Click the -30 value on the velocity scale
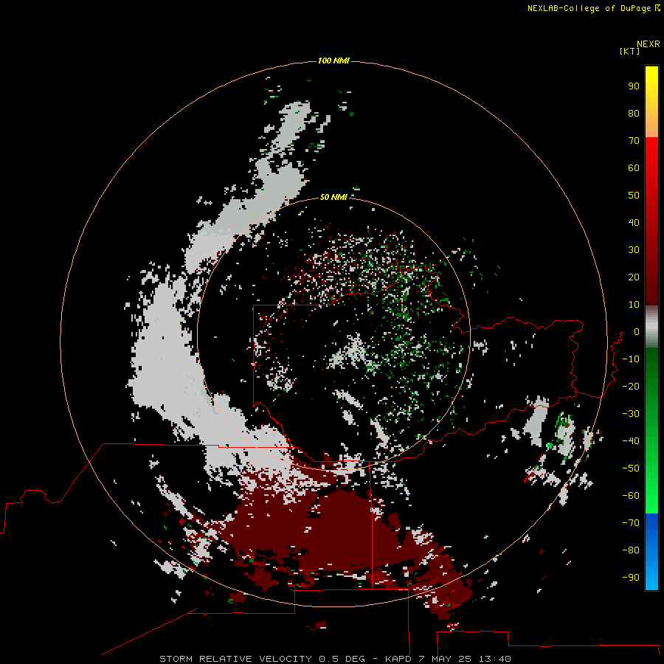 pyautogui.click(x=631, y=414)
